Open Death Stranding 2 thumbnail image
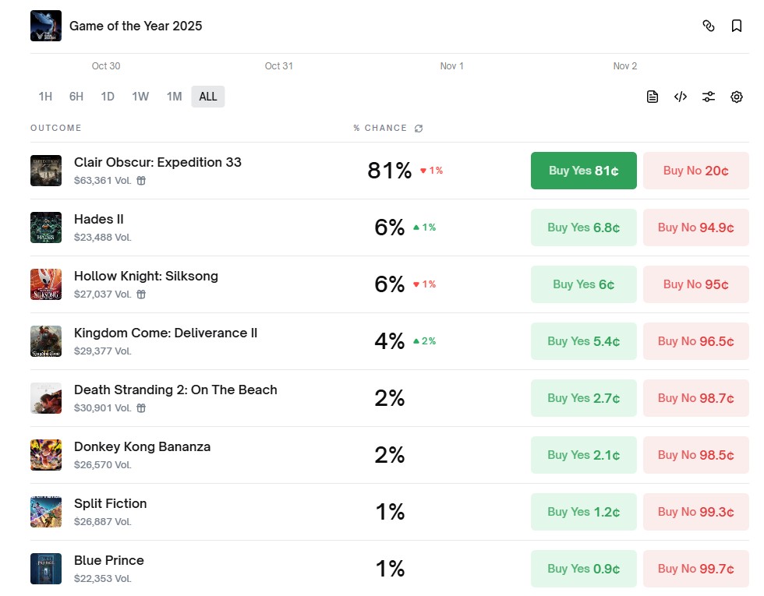The width and height of the screenshot is (764, 596). [x=46, y=398]
